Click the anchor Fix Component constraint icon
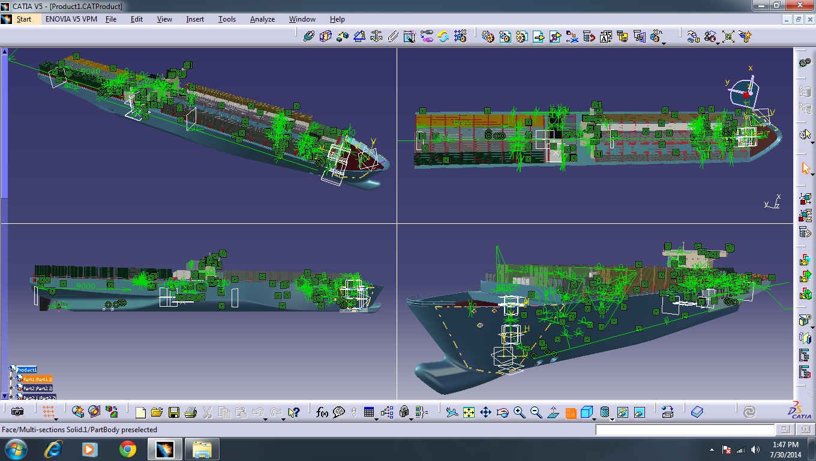The image size is (816, 461). click(x=376, y=37)
